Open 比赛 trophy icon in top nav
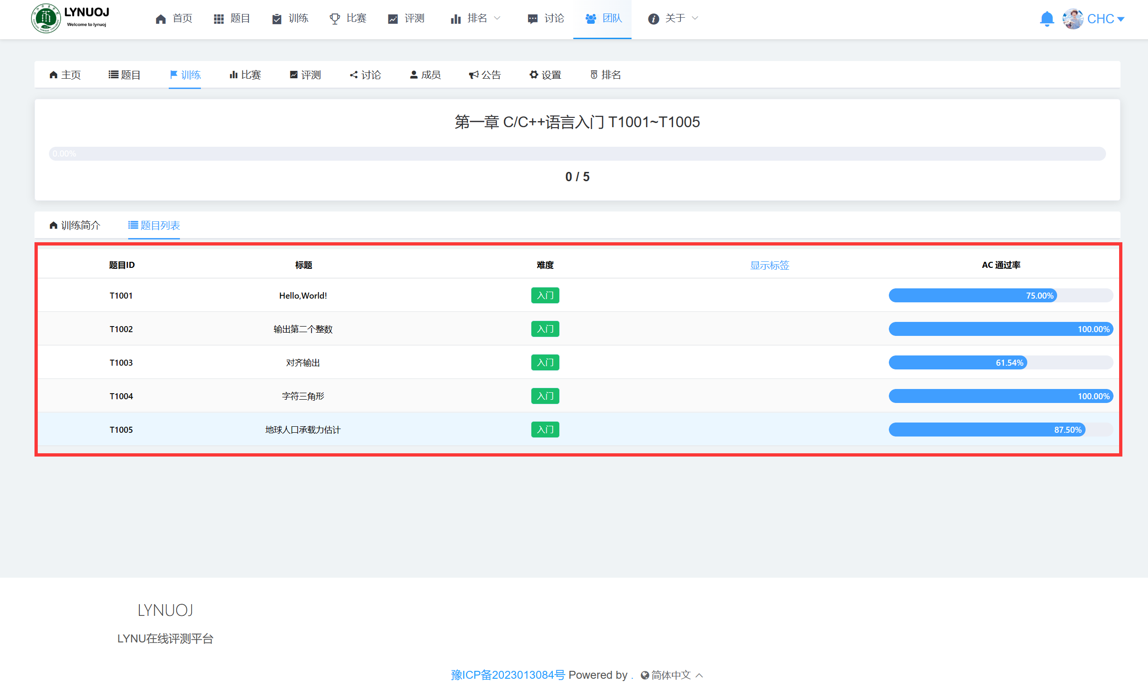This screenshot has height=689, width=1148. coord(335,19)
